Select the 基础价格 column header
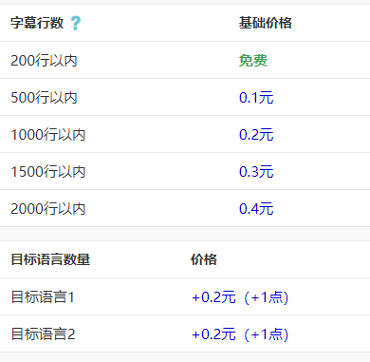370x362 pixels. click(266, 23)
